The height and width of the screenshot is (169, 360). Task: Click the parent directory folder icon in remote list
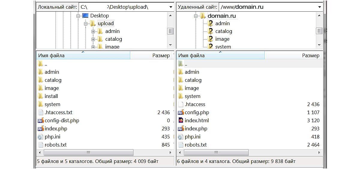point(181,64)
